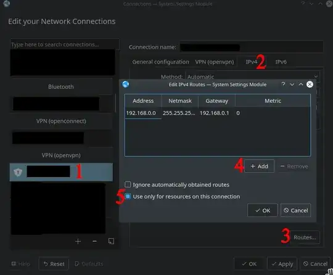Select the 192.168.0.1 gateway cell
Screen dimensions: 333x275
(216, 113)
